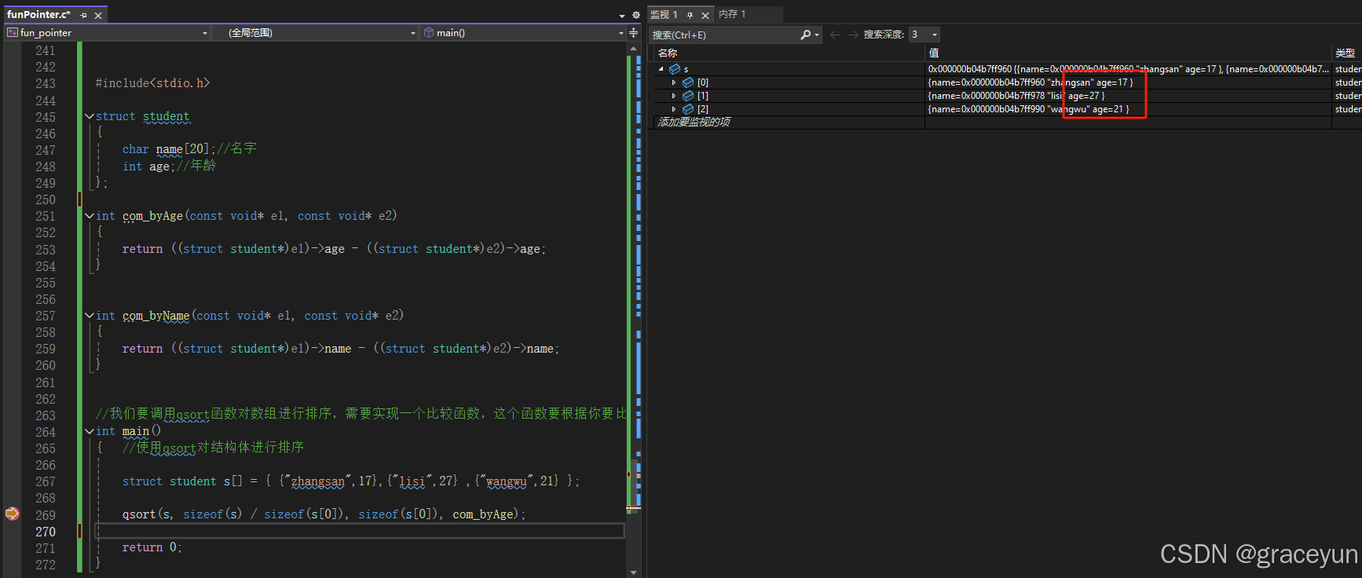This screenshot has height=578, width=1362.
Task: Expand the [0] element in watch
Action: [x=674, y=82]
